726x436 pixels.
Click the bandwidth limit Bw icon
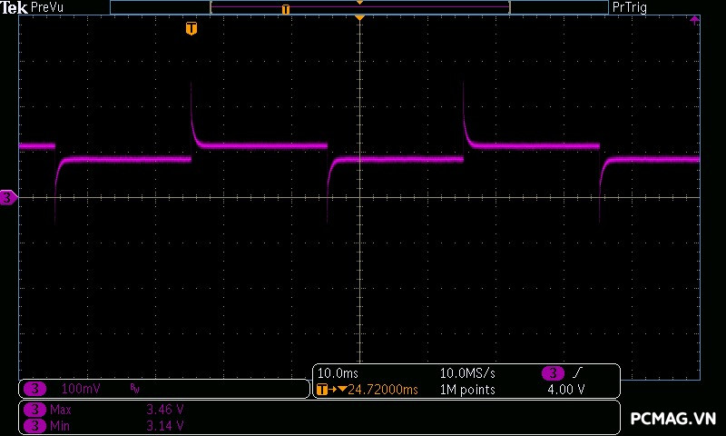click(135, 389)
